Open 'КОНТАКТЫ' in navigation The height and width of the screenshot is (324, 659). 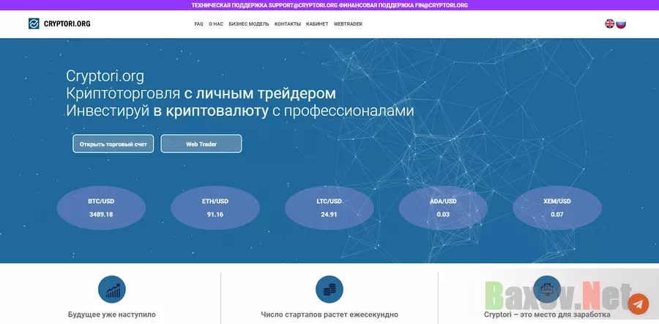pyautogui.click(x=288, y=24)
